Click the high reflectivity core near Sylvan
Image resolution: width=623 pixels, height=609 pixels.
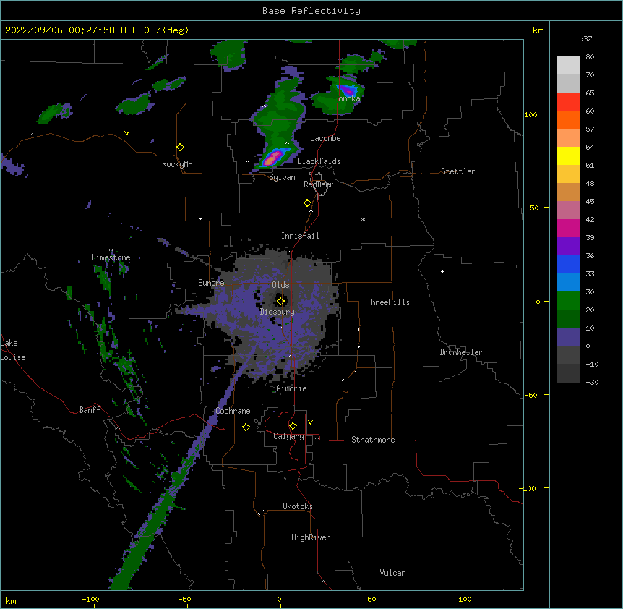(x=272, y=158)
